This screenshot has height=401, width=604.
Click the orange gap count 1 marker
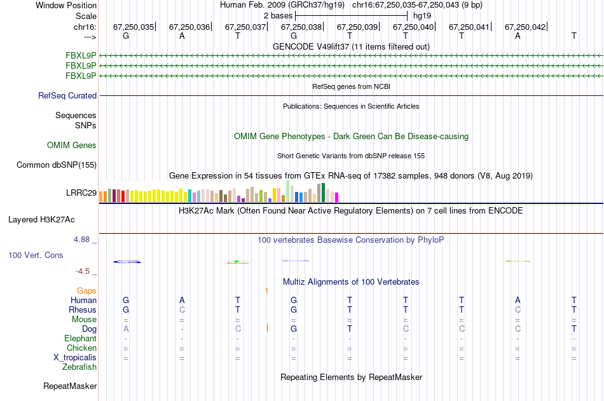pyautogui.click(x=266, y=291)
